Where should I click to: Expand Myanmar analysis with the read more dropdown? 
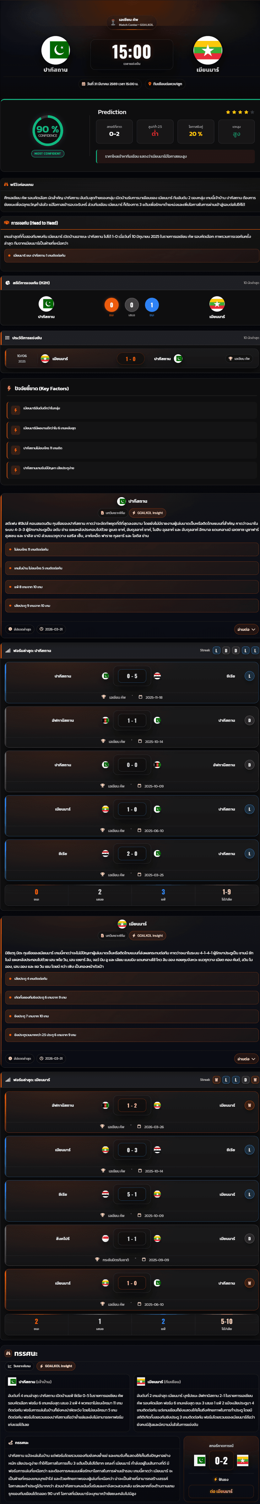[x=246, y=1058]
